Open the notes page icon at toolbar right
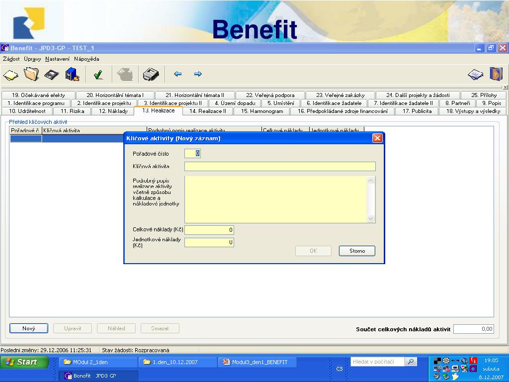 tap(475, 75)
